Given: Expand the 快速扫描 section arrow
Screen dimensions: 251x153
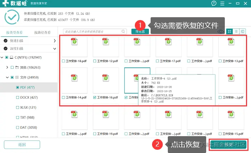Looking at the screenshot, I should click(x=55, y=40).
